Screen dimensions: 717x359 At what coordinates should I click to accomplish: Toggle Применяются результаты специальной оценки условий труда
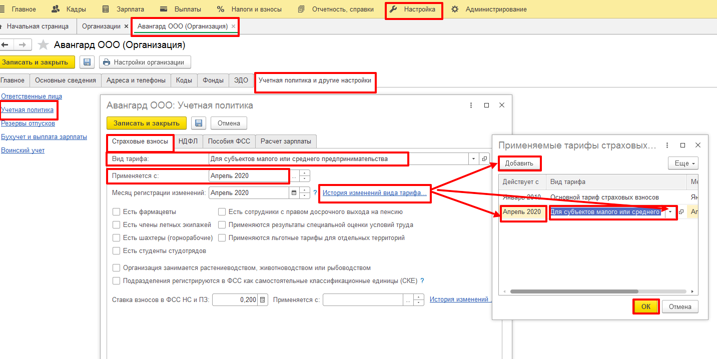tap(222, 225)
